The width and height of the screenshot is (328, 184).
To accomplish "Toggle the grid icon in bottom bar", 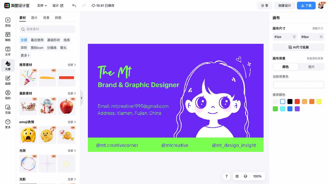I will tap(237, 176).
